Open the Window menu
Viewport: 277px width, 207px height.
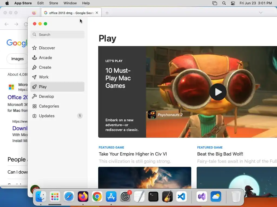click(x=70, y=3)
